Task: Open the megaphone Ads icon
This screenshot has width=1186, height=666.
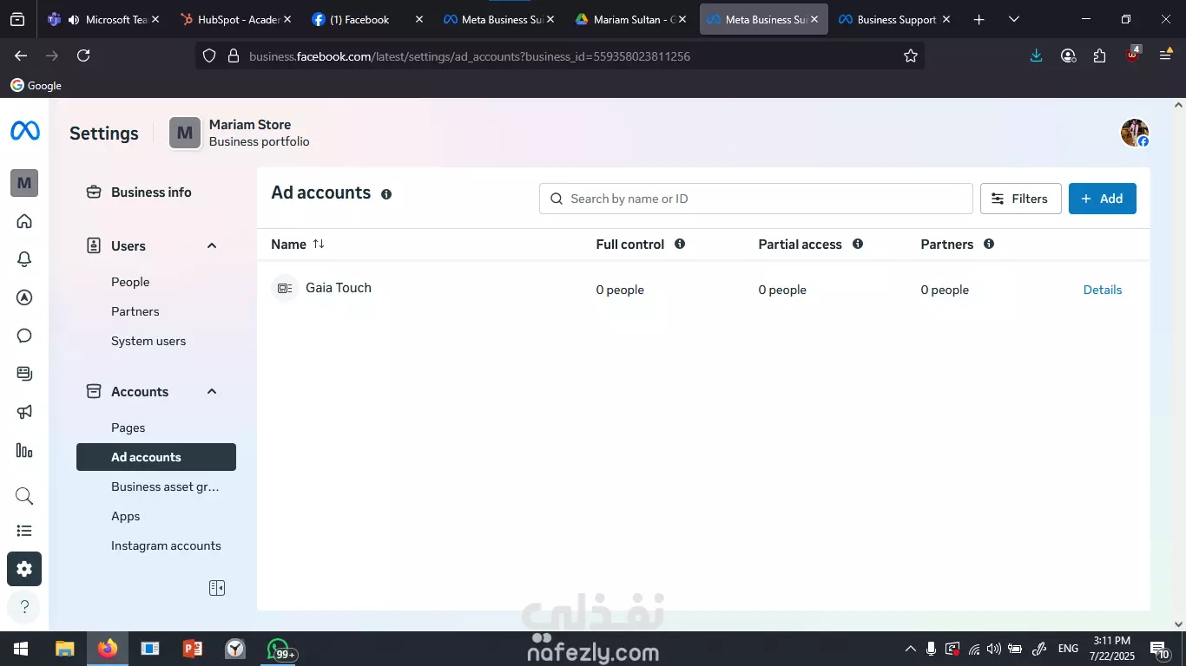Action: pyautogui.click(x=24, y=412)
